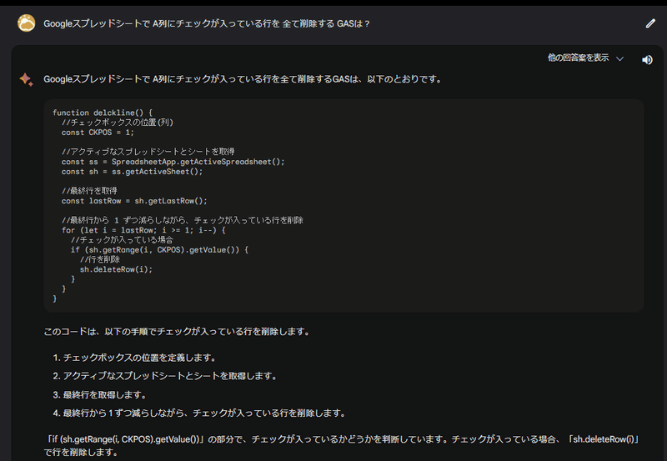Image resolution: width=667 pixels, height=461 pixels.
Task: Click the closing explanation paragraph about sh.deleteRow(i)
Action: point(342,445)
